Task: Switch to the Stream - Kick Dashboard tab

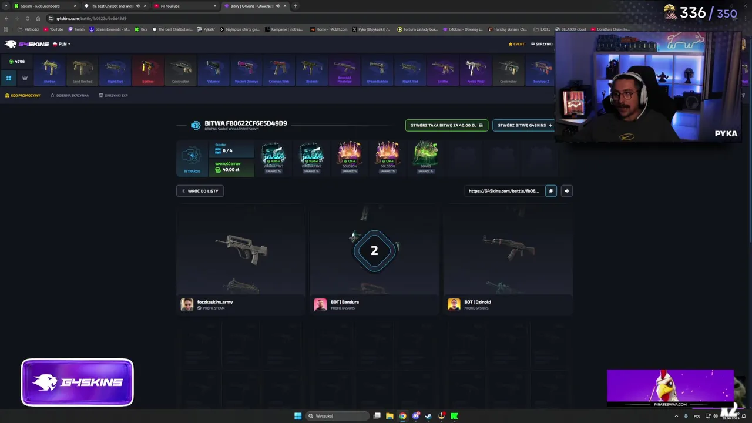Action: 45,6
